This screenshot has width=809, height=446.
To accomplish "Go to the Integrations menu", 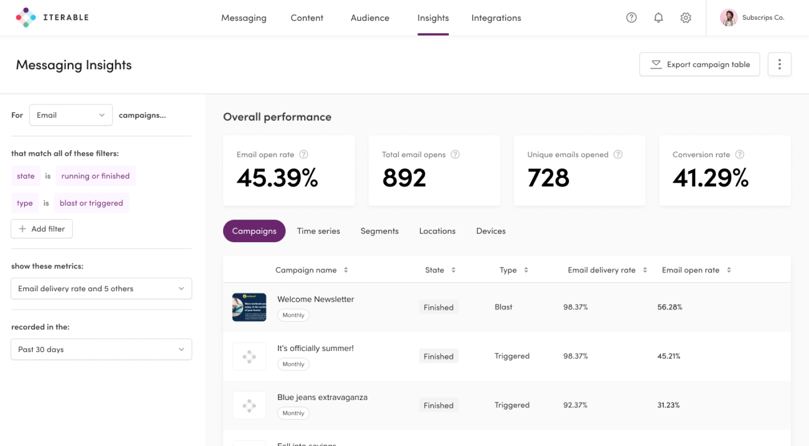I will coord(496,18).
